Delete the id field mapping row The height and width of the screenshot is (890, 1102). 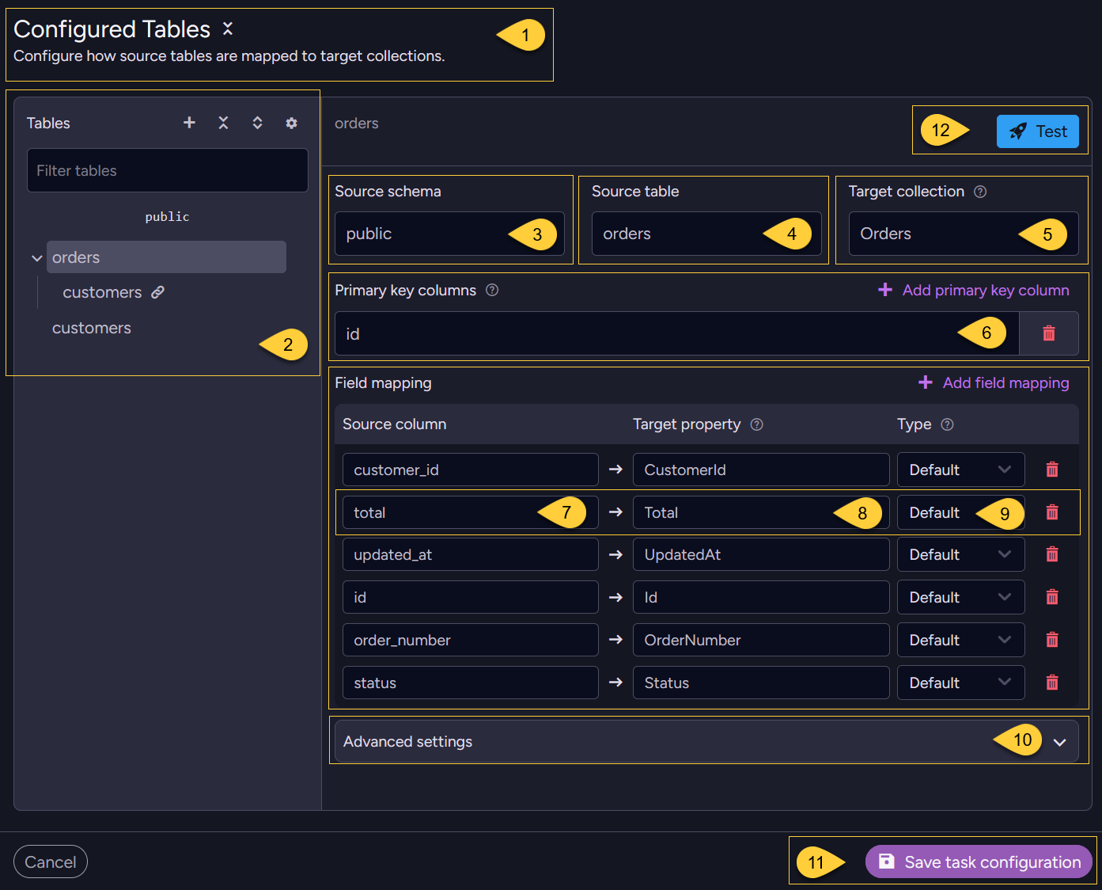(1052, 597)
